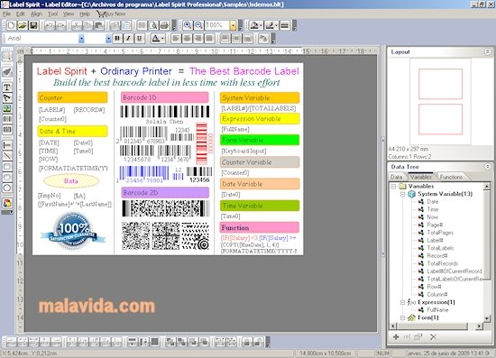Zoom out of the label canvas
This screenshot has height=358, width=496.
point(198,25)
